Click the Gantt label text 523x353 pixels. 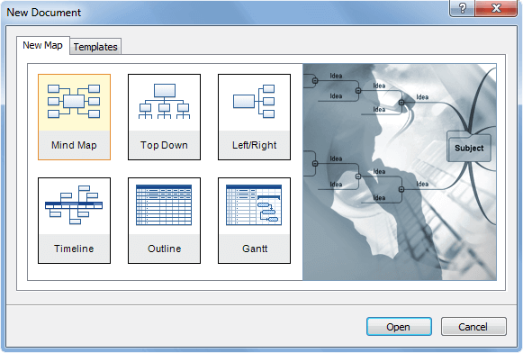(255, 249)
